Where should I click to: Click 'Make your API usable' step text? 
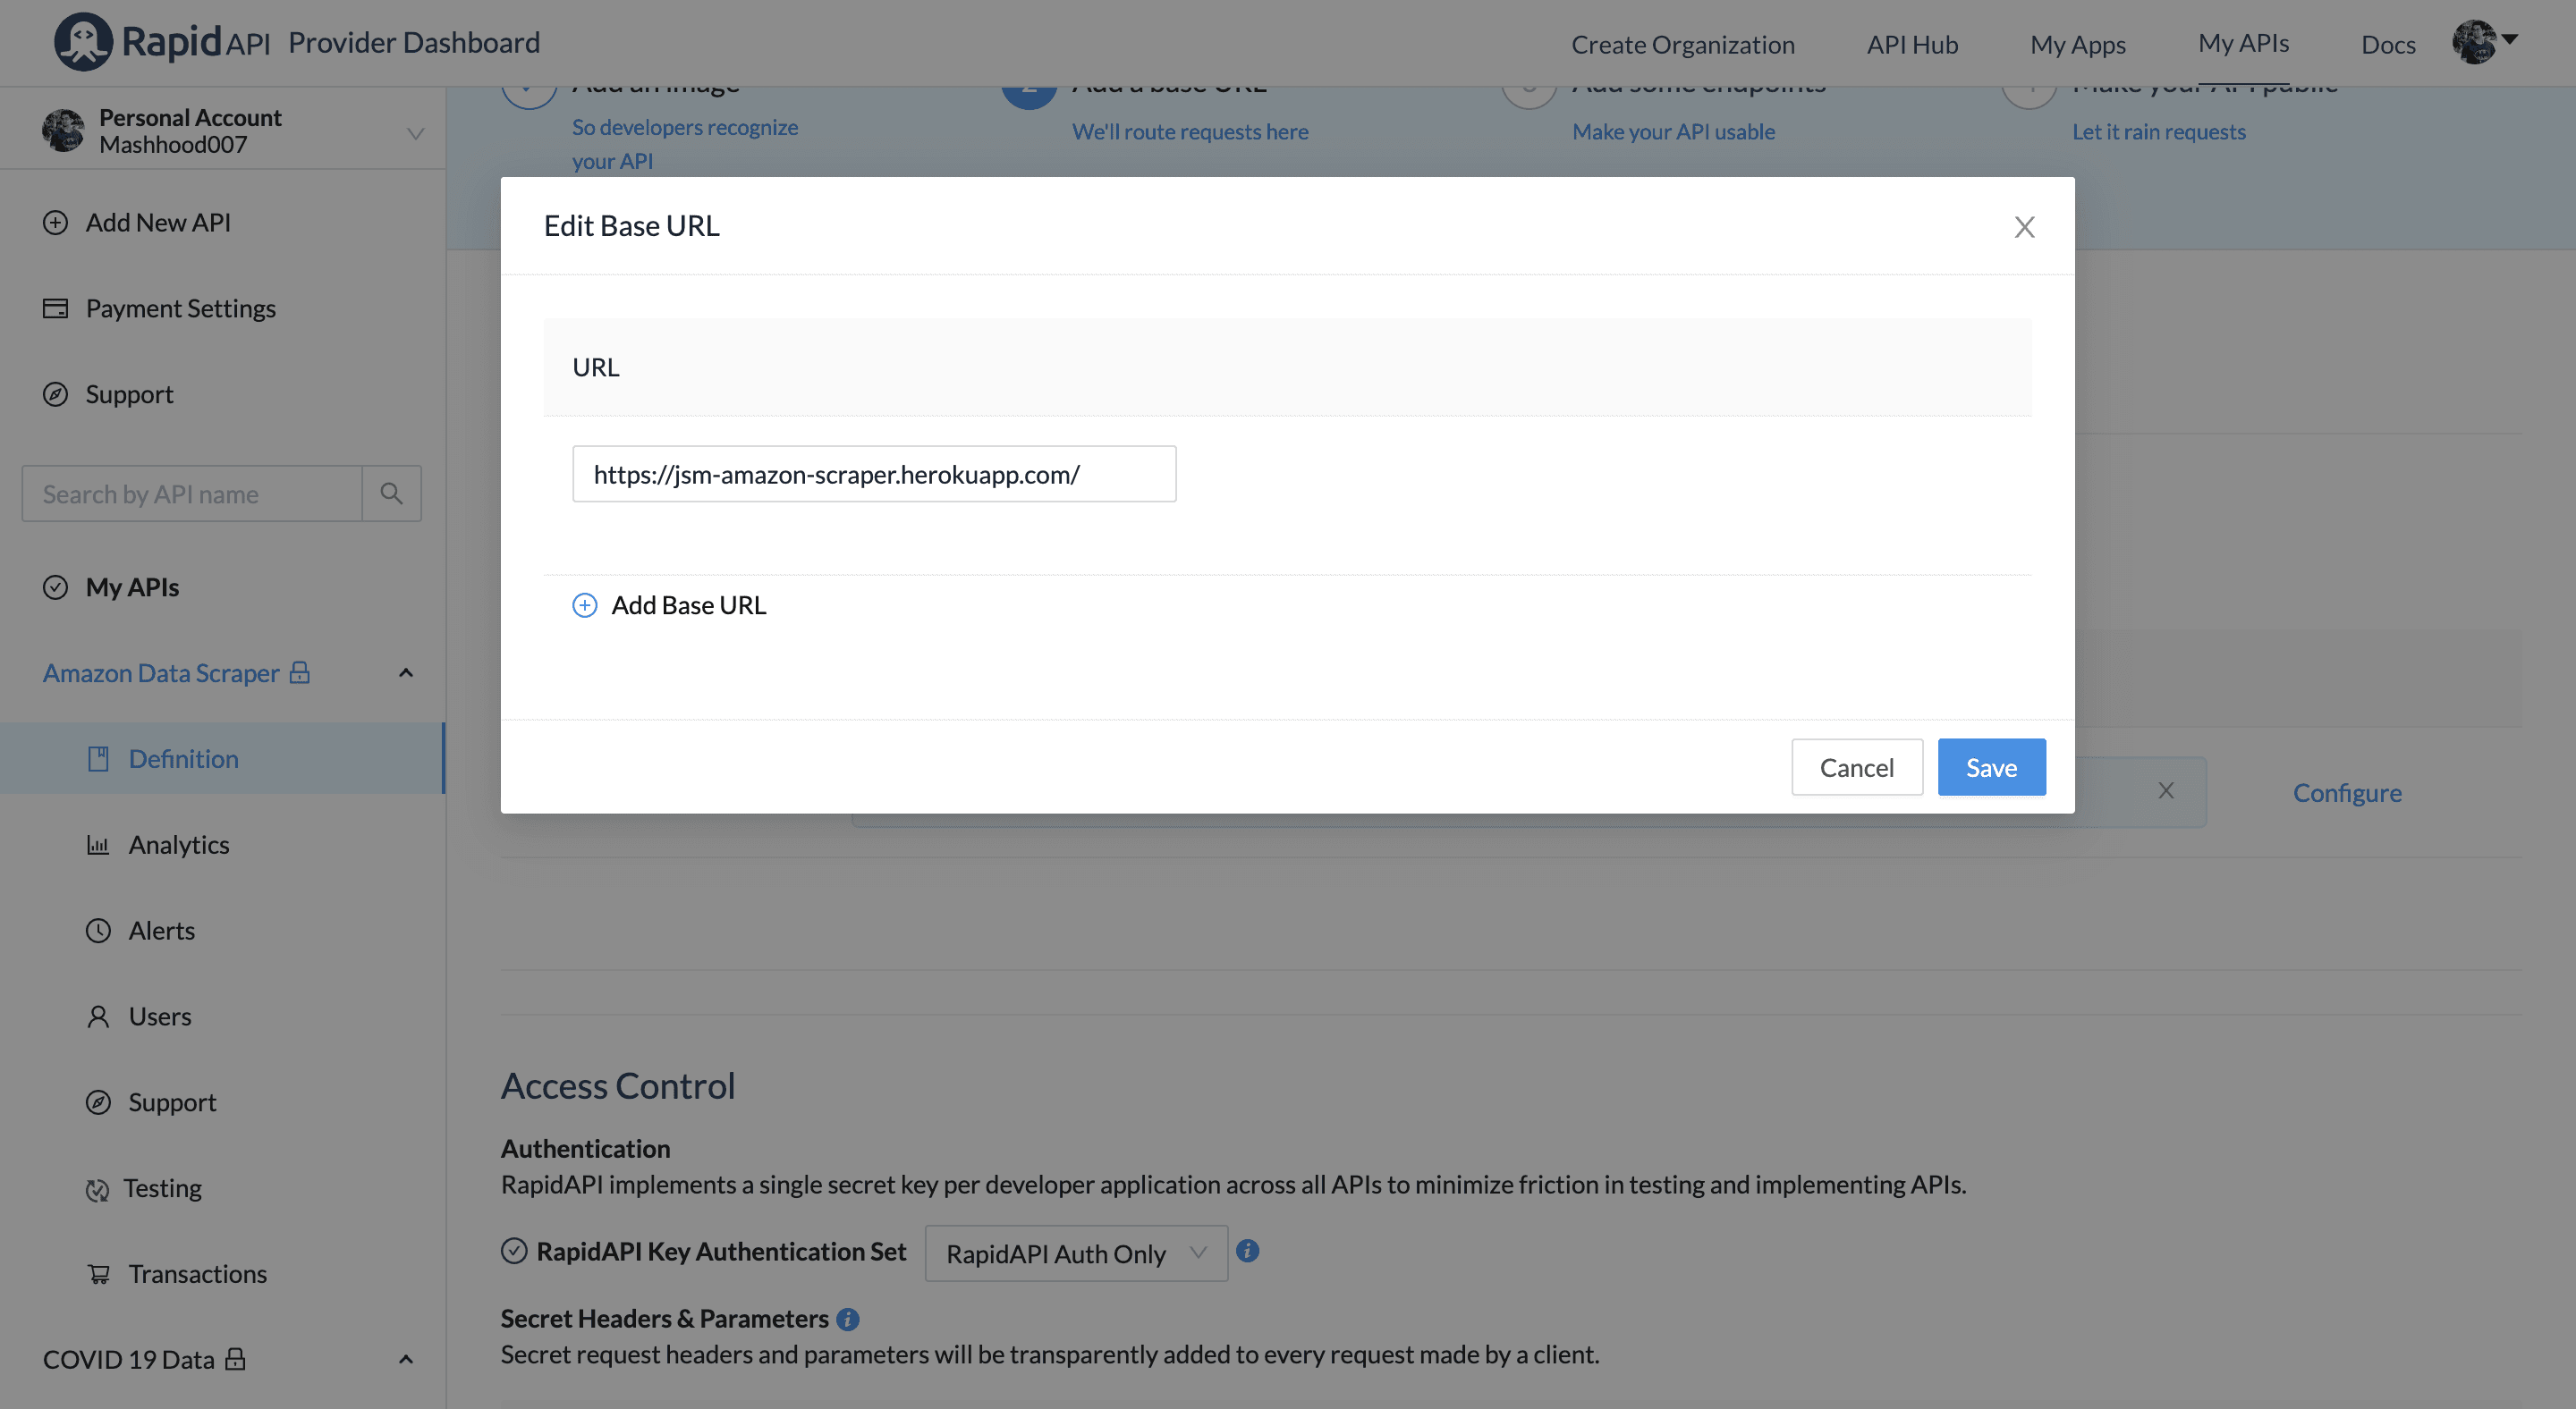(x=1673, y=131)
